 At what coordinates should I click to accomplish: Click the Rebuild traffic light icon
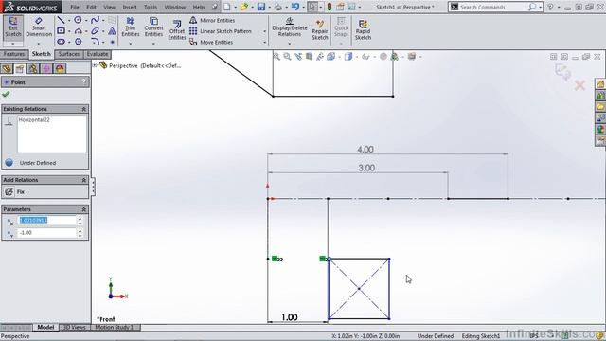click(x=330, y=7)
